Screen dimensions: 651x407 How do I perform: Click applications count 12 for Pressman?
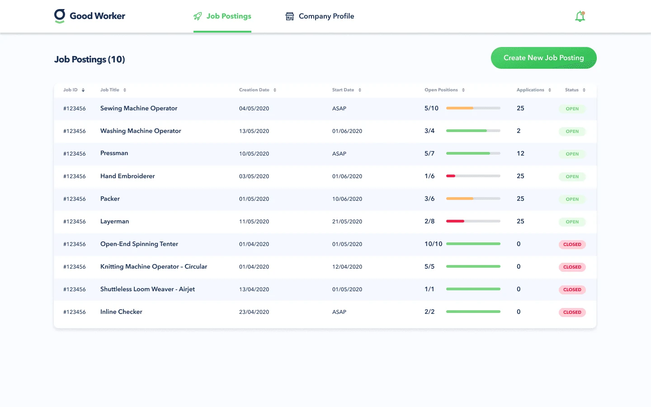[x=520, y=153]
